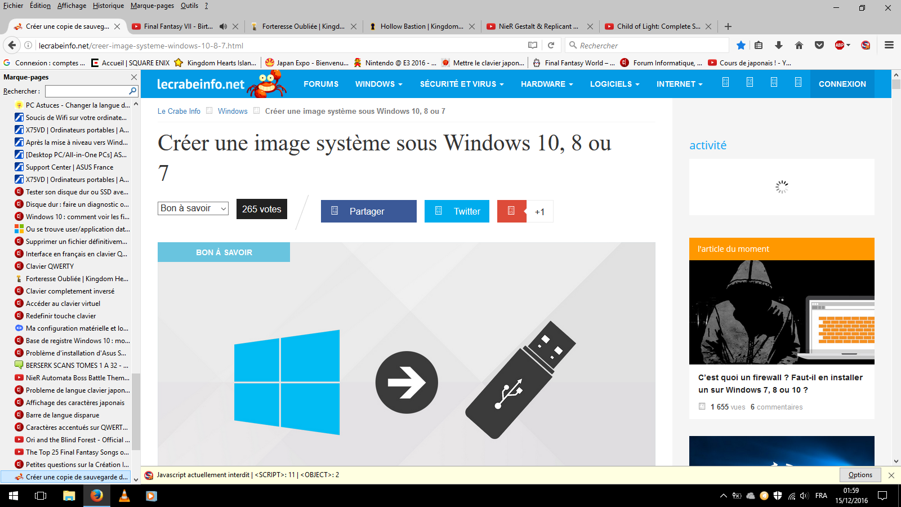Open the Downloads arrow icon

coord(779,45)
